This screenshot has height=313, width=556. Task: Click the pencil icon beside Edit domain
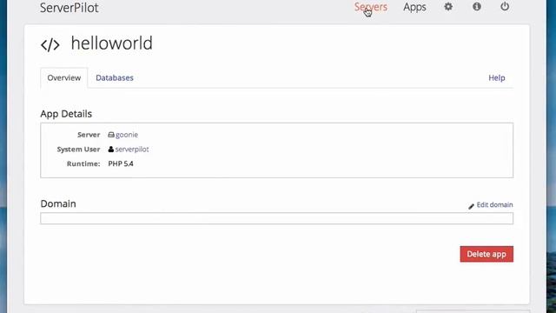[x=471, y=206]
